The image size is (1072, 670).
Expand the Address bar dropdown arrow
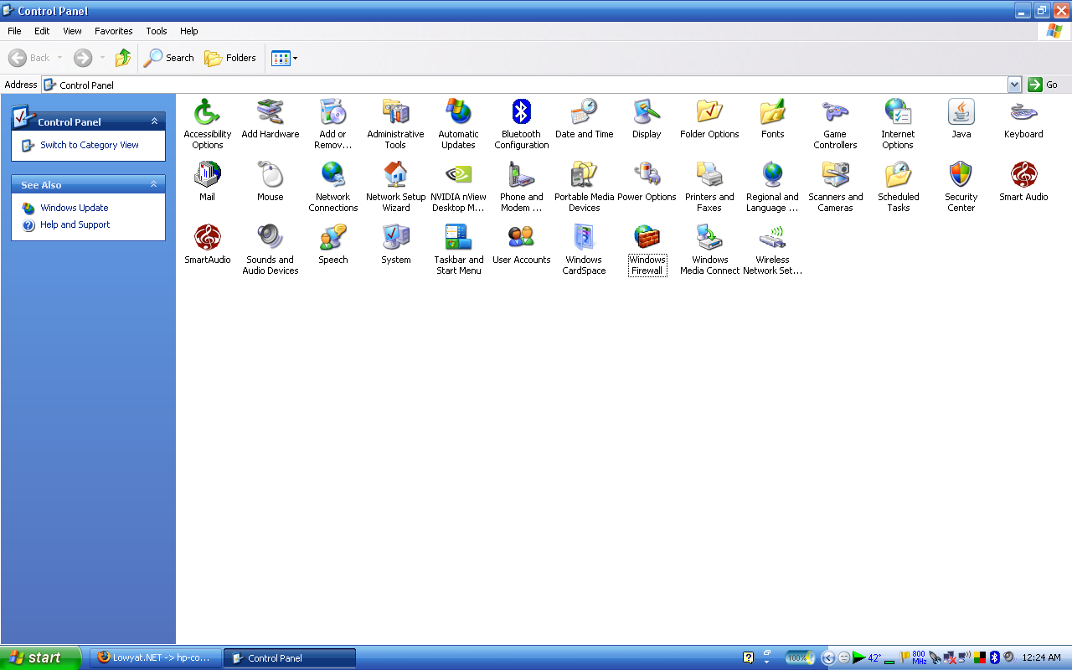pyautogui.click(x=1014, y=85)
